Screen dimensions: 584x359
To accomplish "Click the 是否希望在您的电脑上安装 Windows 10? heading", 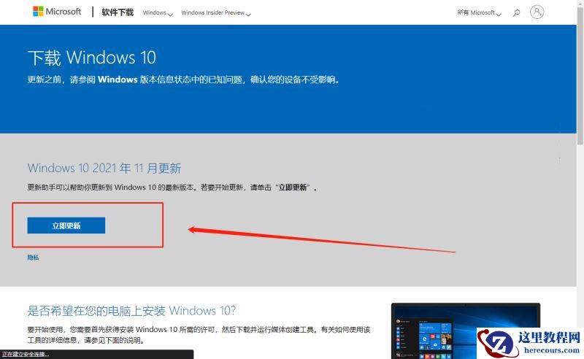I will (x=131, y=310).
